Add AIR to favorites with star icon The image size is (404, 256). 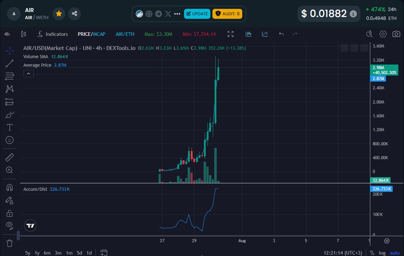tap(59, 13)
